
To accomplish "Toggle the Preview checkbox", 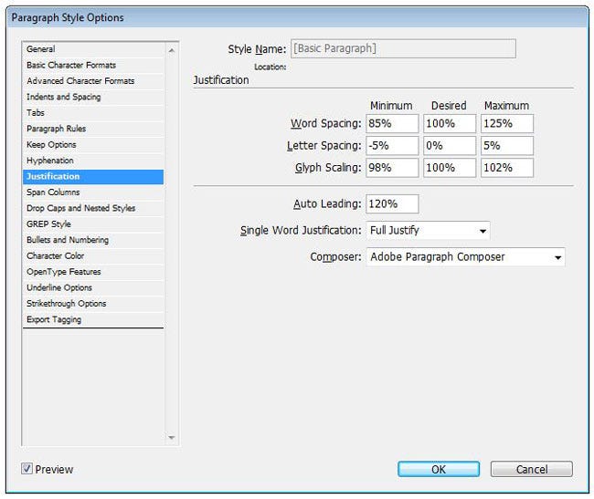I will coord(27,469).
